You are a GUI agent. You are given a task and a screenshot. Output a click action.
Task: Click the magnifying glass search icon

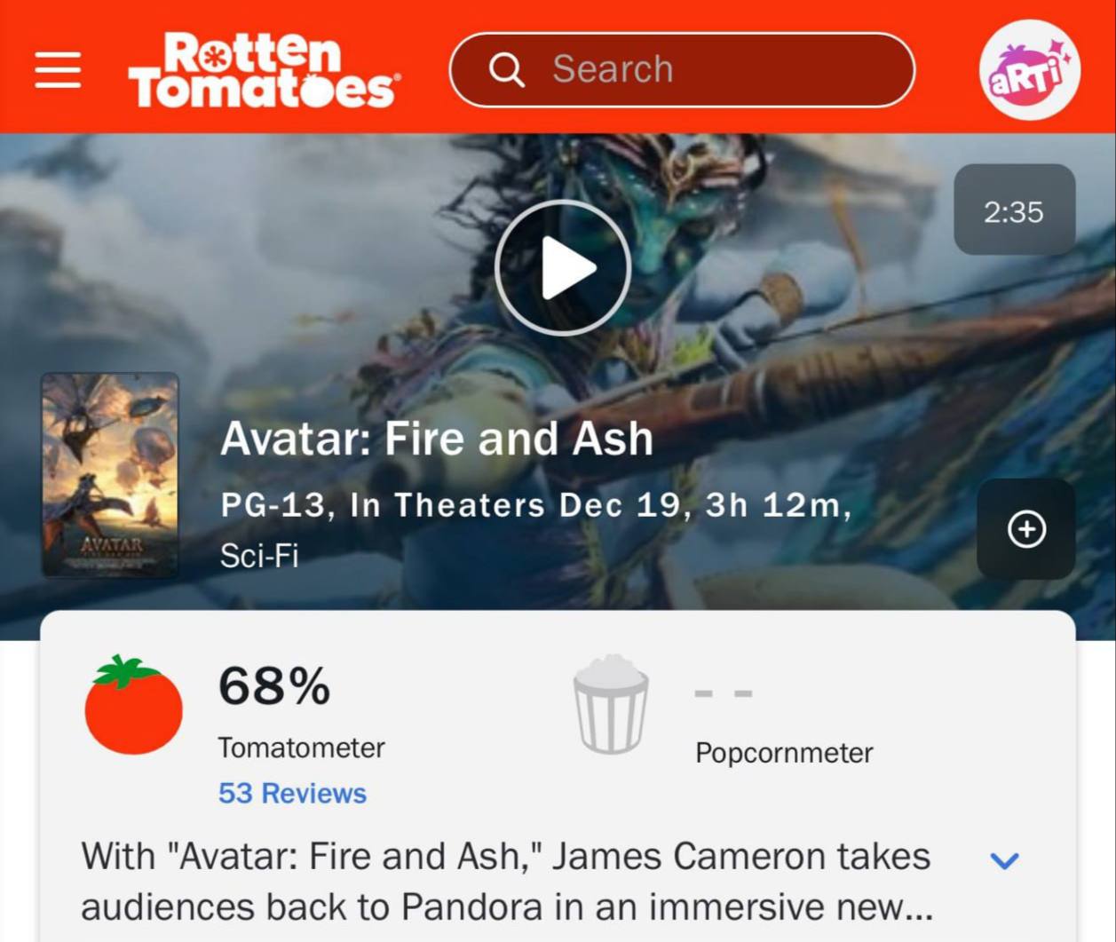pos(506,69)
